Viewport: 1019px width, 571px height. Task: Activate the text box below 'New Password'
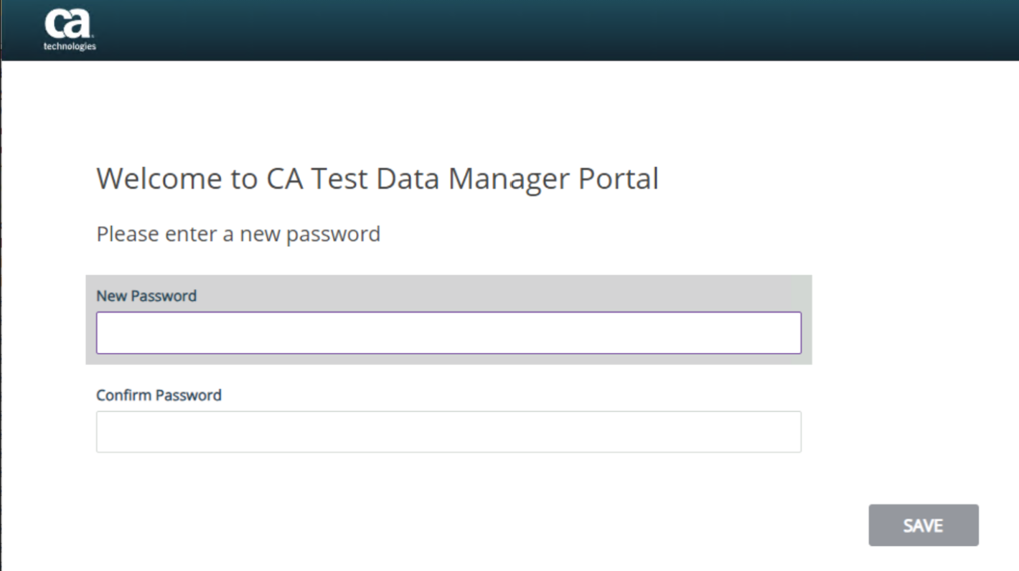[449, 333]
